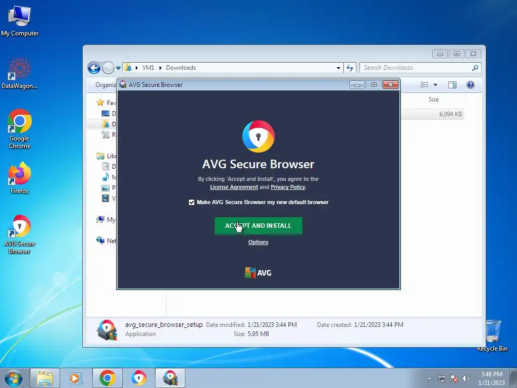517x388 pixels.
Task: Open recent pages dropdown in explorer
Action: [x=118, y=68]
